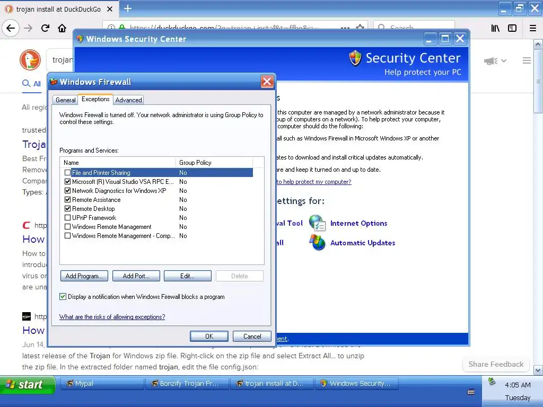Click the Add Program... button
The width and height of the screenshot is (543, 407).
(x=84, y=276)
